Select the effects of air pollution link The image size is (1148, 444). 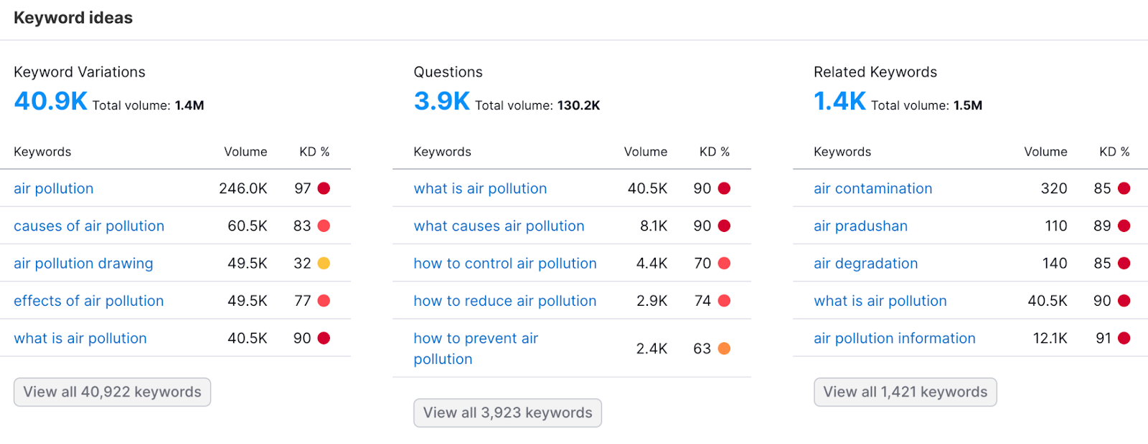point(89,301)
